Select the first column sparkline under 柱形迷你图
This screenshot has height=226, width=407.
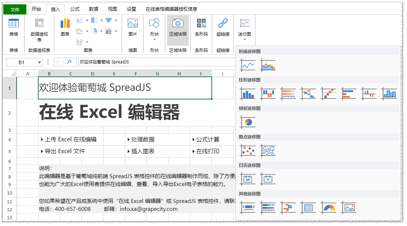click(248, 93)
